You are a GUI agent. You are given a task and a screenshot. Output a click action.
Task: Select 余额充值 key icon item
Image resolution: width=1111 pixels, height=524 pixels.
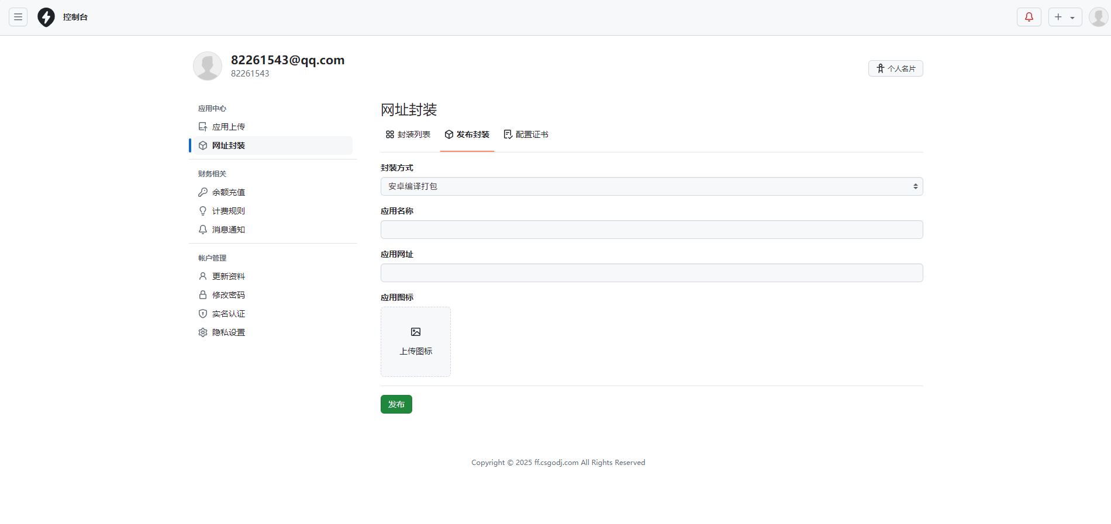228,192
